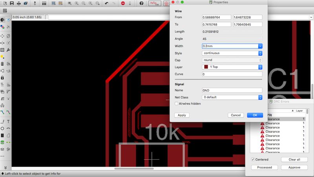
Task: Open the Net Class dropdown
Action: pyautogui.click(x=232, y=97)
